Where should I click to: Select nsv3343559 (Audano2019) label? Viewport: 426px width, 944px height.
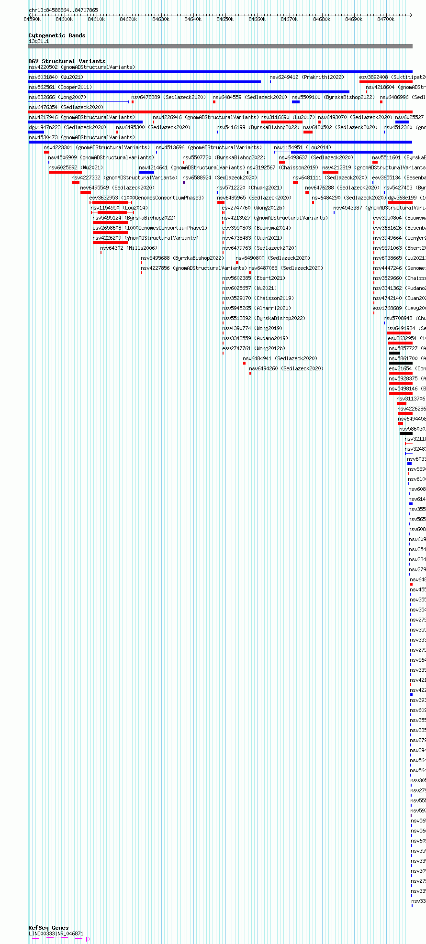coord(255,338)
